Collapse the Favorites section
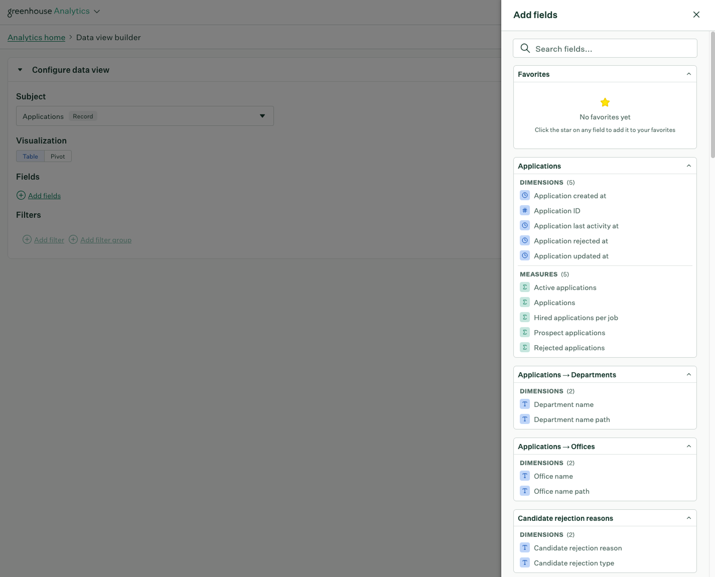715x577 pixels. [x=688, y=74]
